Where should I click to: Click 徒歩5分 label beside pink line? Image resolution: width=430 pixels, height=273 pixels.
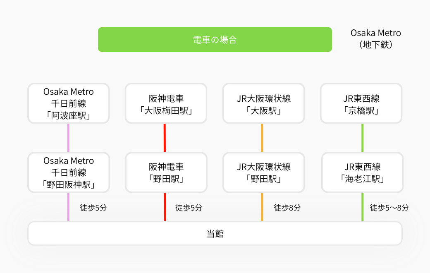tap(93, 208)
